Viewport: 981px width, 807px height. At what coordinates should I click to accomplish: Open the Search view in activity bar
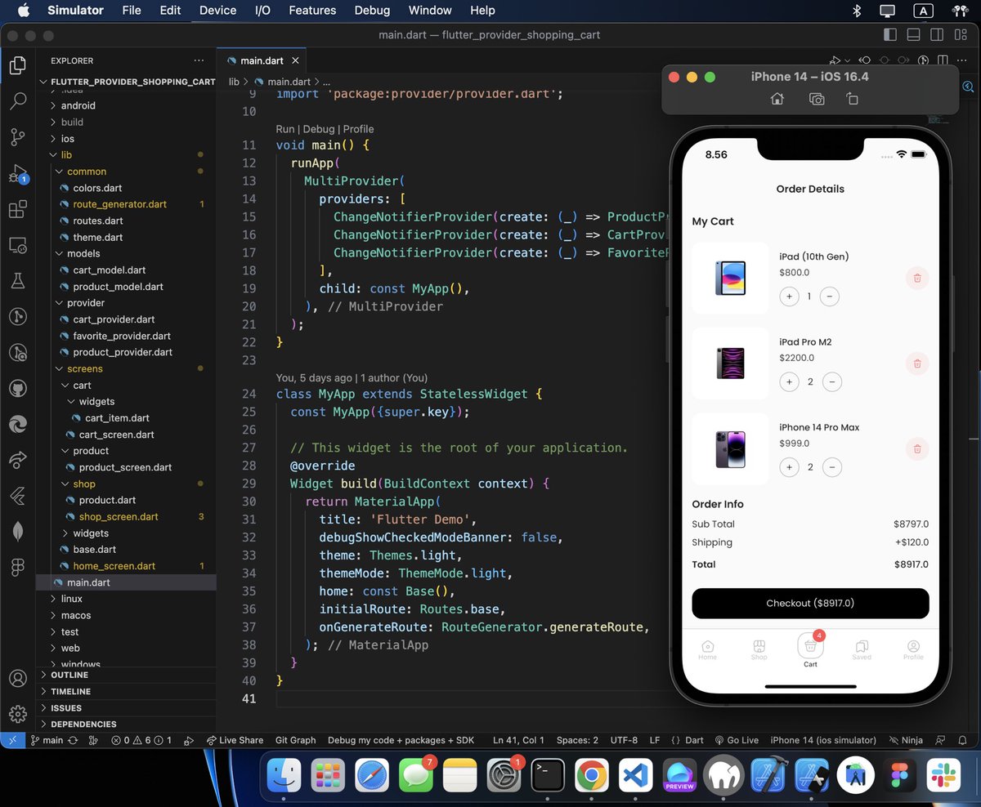pyautogui.click(x=17, y=101)
